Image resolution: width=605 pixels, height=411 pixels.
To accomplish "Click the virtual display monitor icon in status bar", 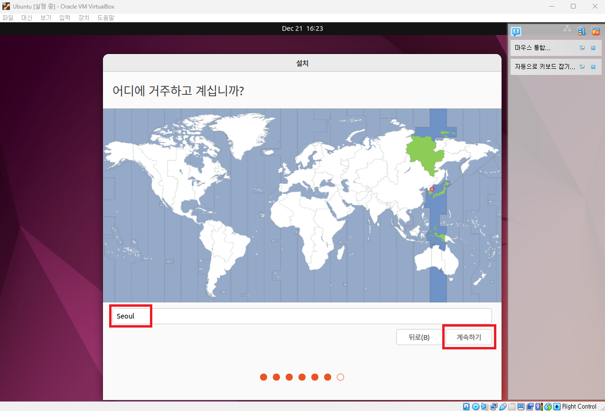I will pos(521,406).
